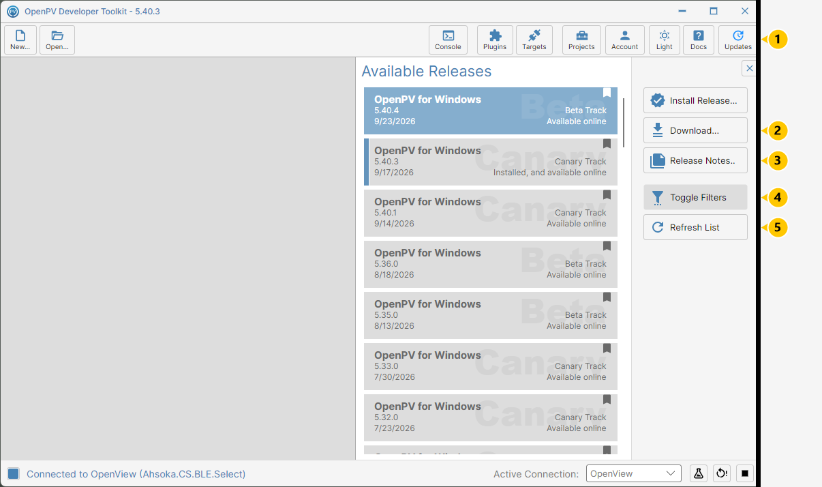This screenshot has height=487, width=822.
Task: Click the releases list scrollbar
Action: [624, 123]
